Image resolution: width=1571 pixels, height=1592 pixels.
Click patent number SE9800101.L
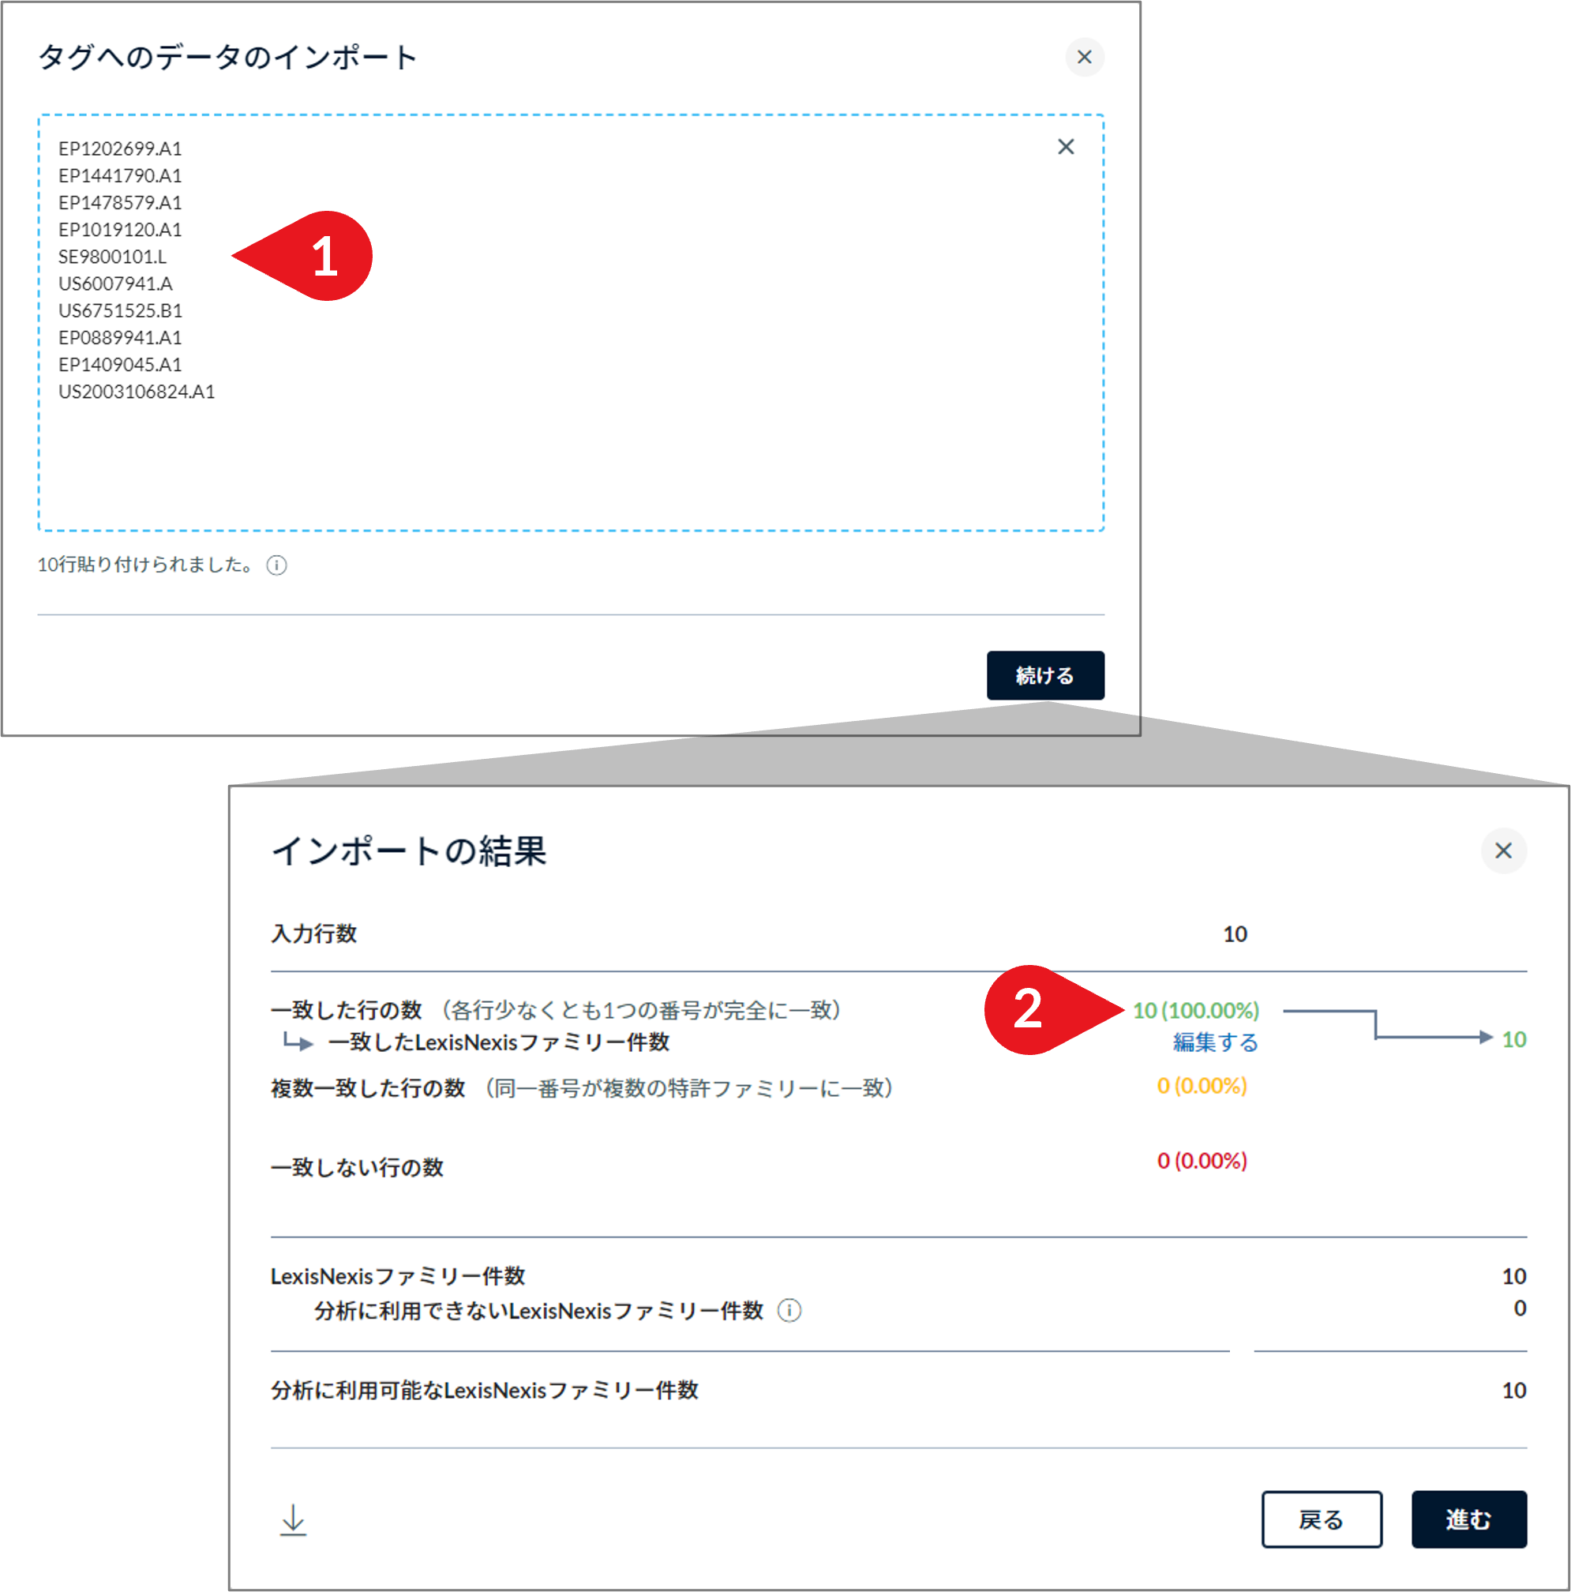coord(113,257)
